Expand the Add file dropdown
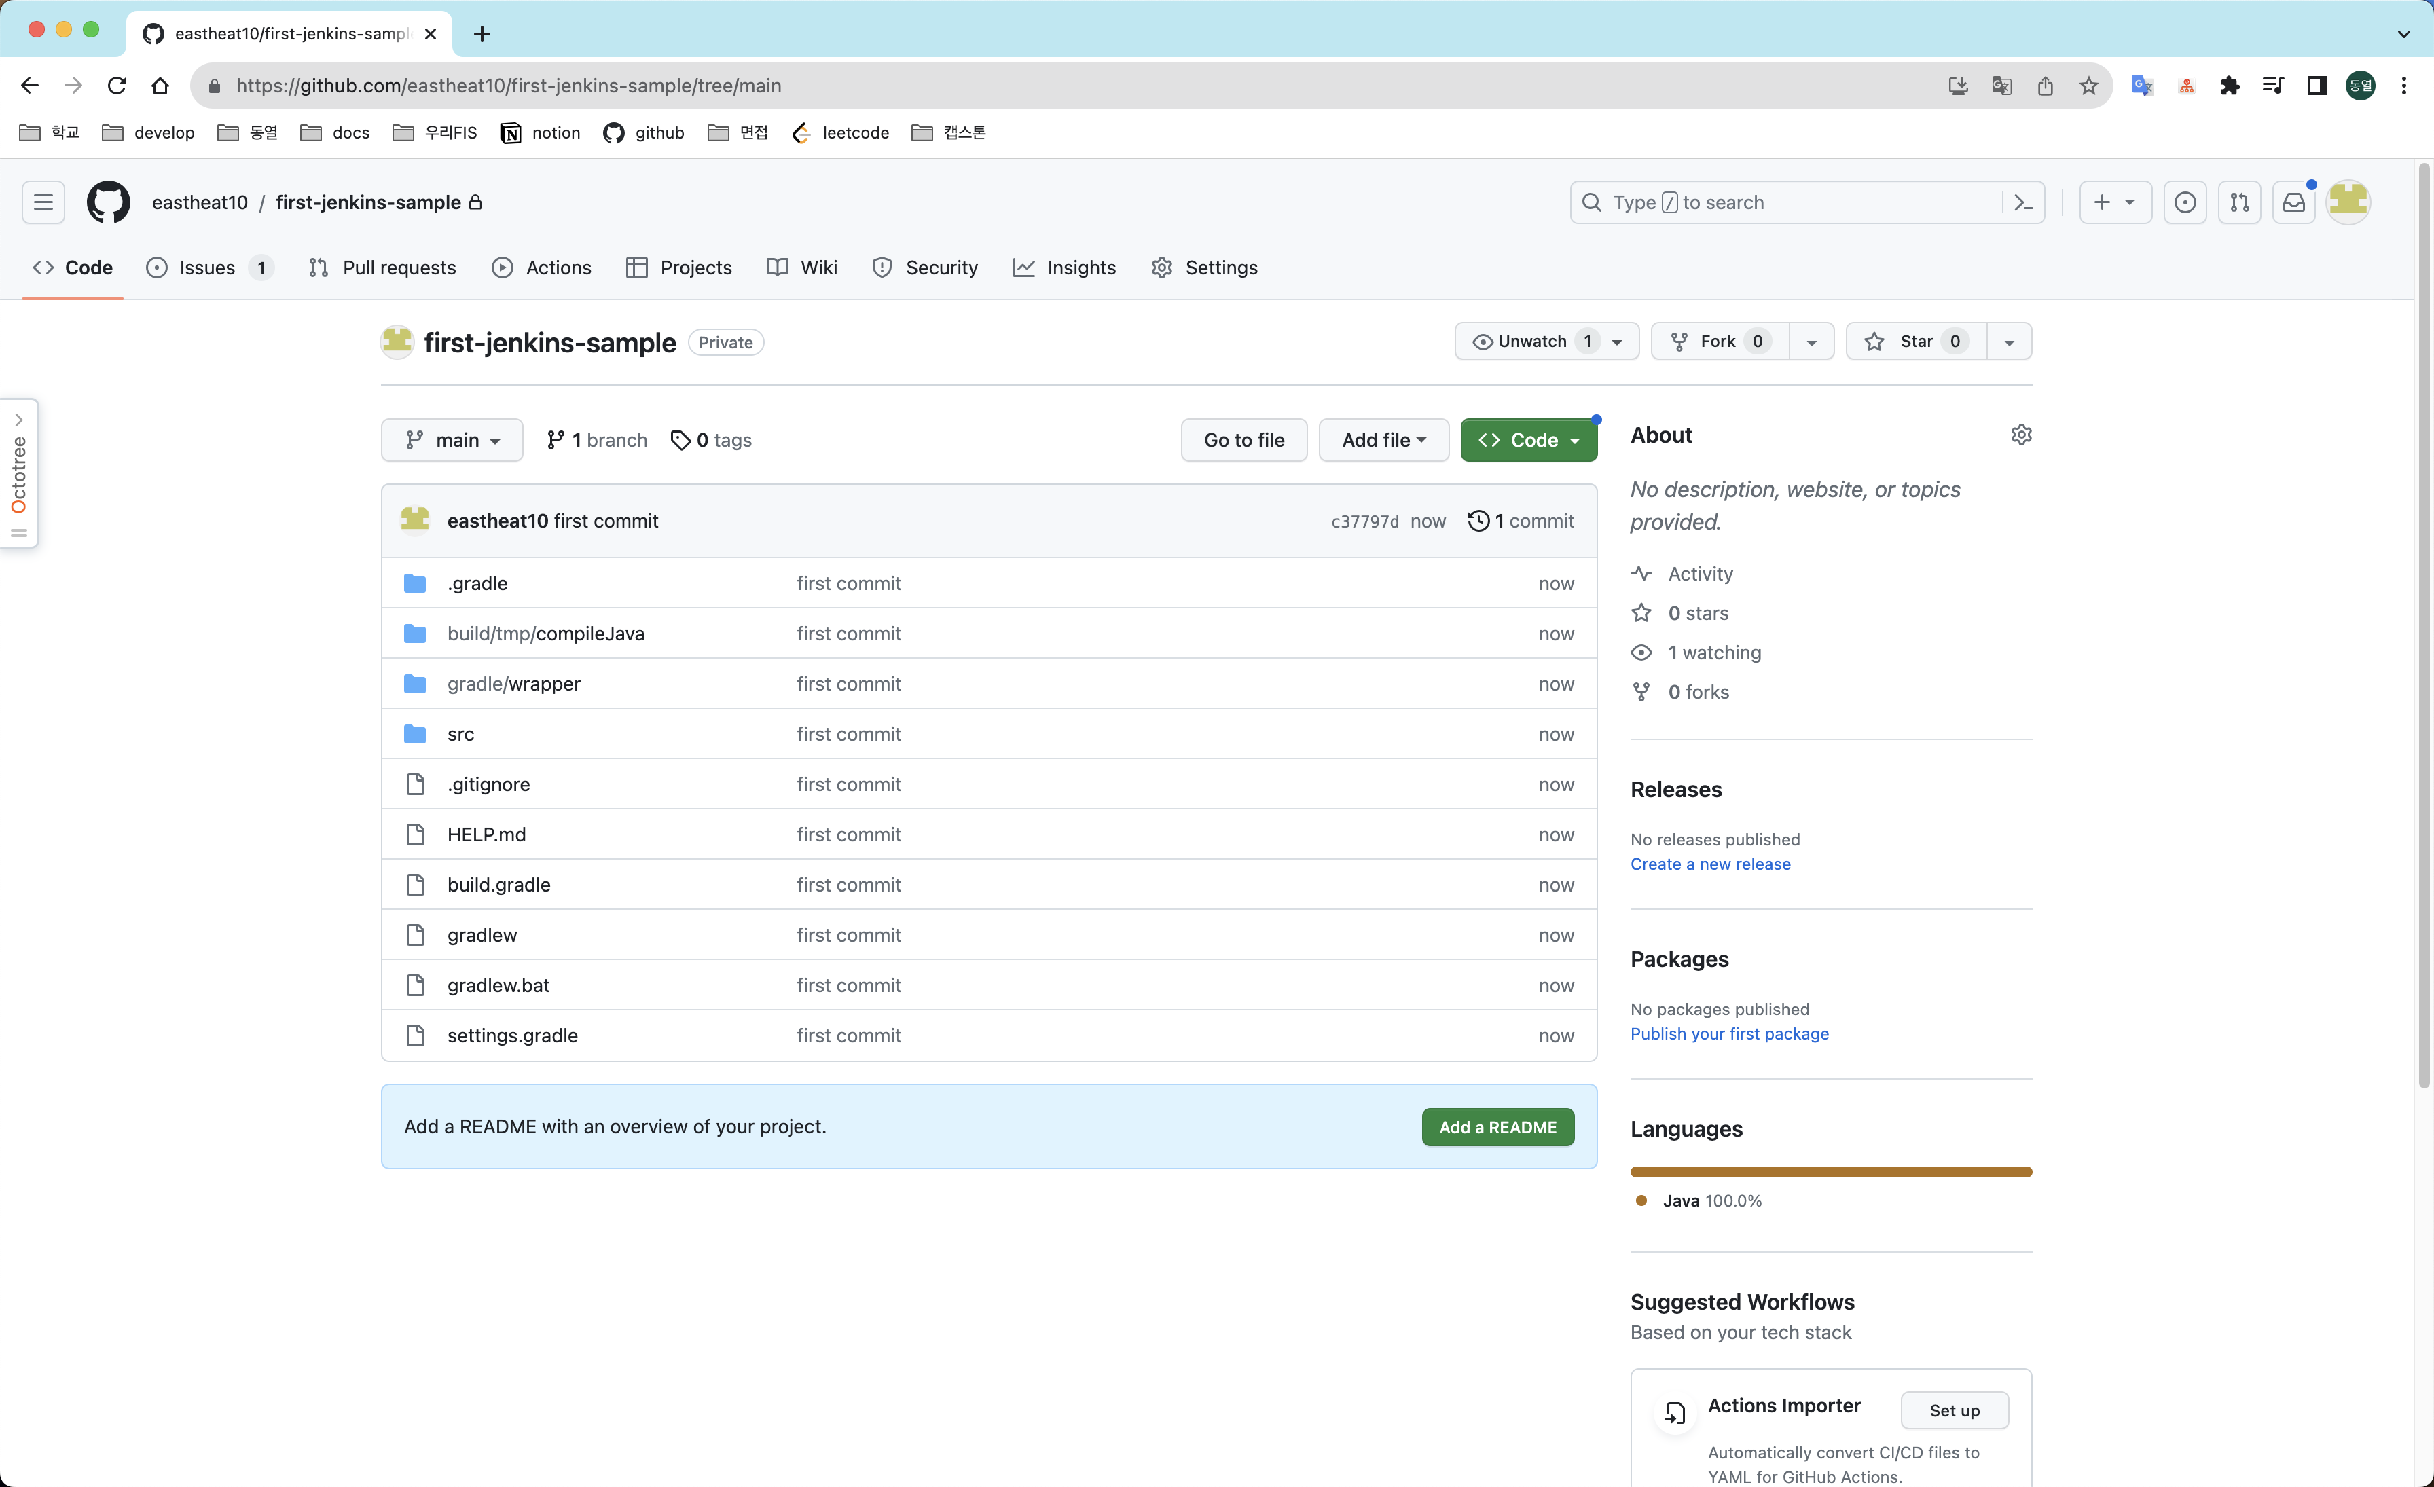 click(x=1383, y=441)
